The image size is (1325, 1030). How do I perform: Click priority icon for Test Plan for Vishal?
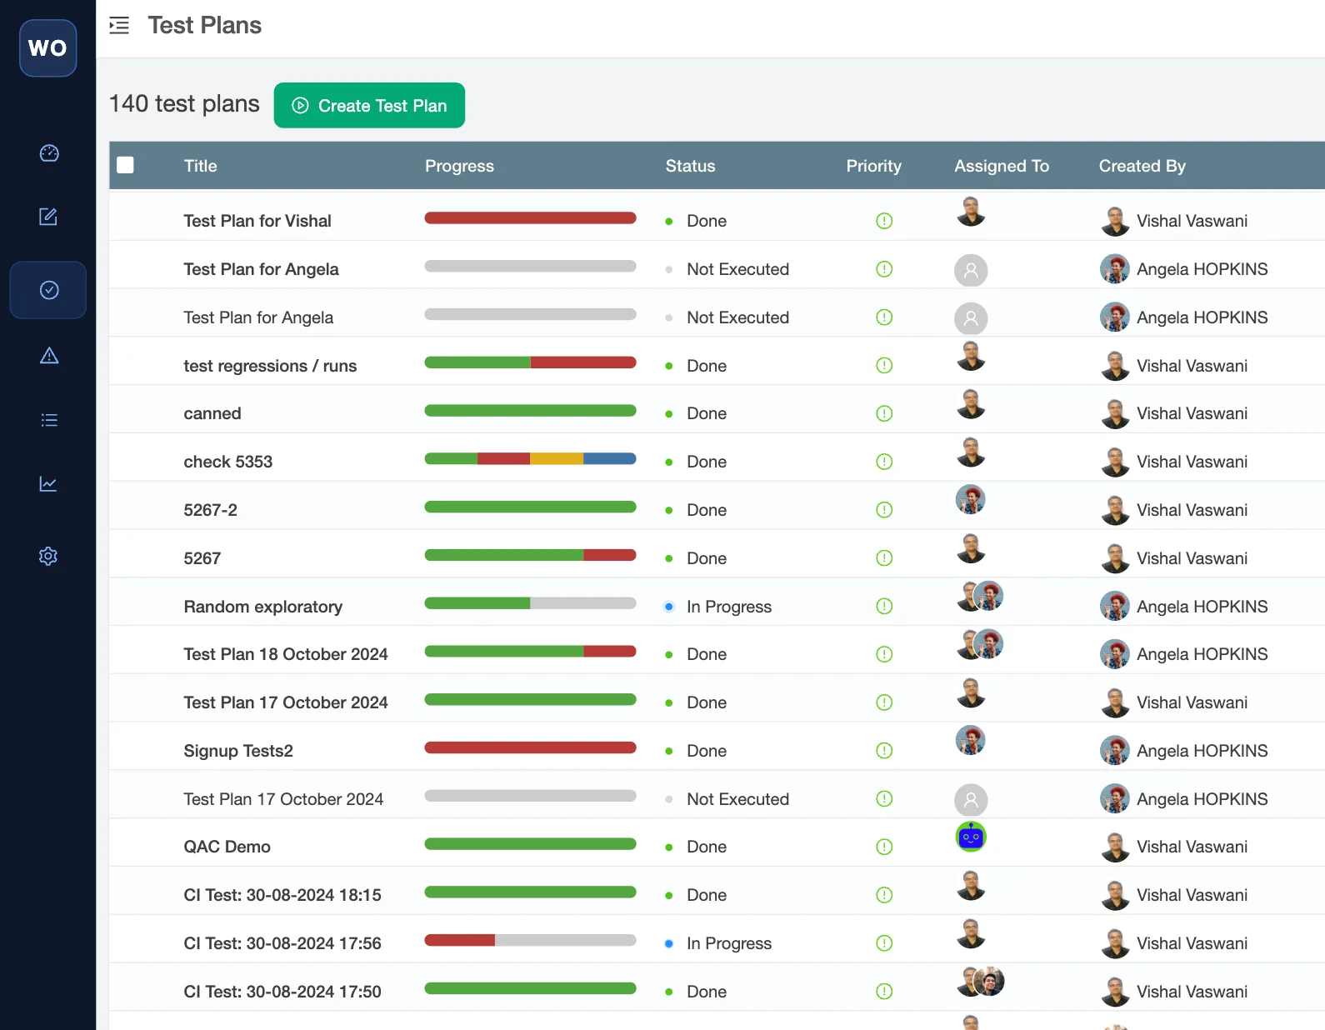pos(884,221)
